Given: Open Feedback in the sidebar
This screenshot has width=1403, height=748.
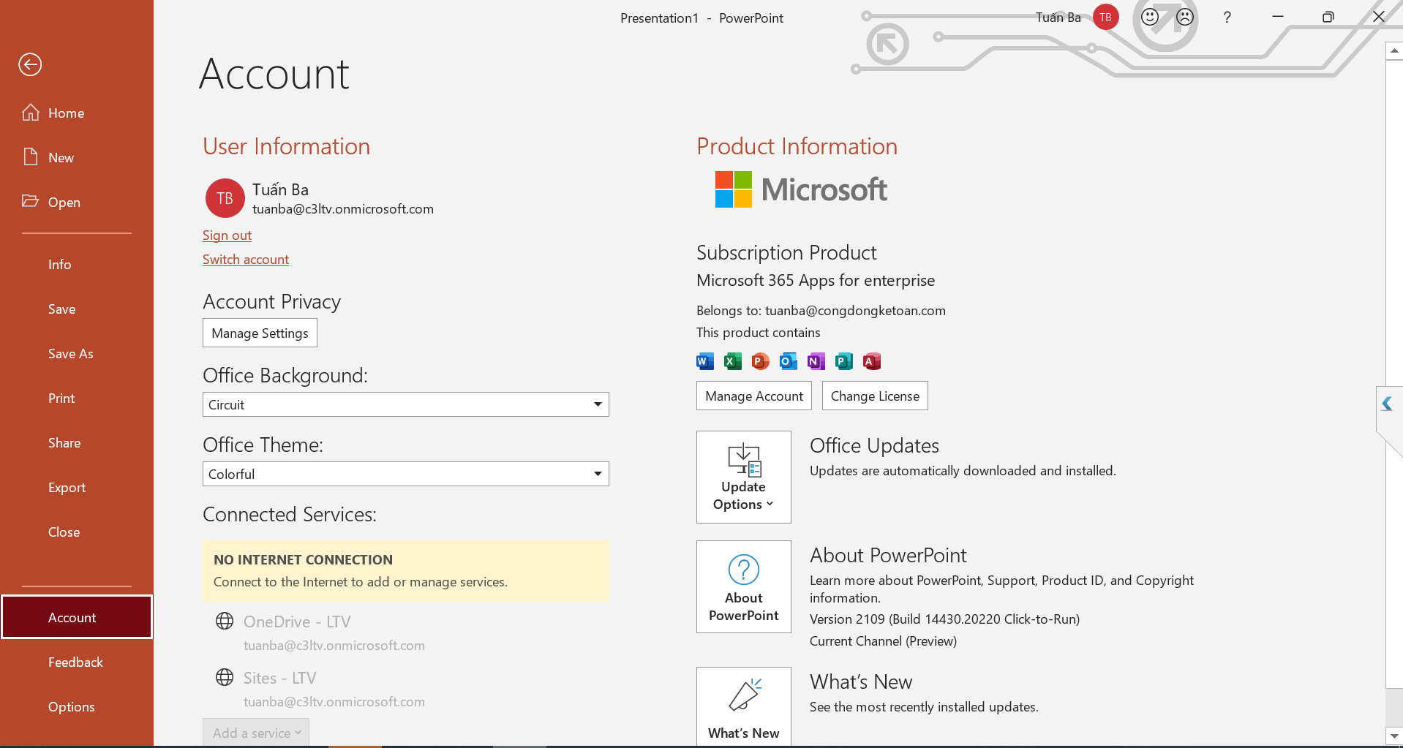Looking at the screenshot, I should point(77,662).
